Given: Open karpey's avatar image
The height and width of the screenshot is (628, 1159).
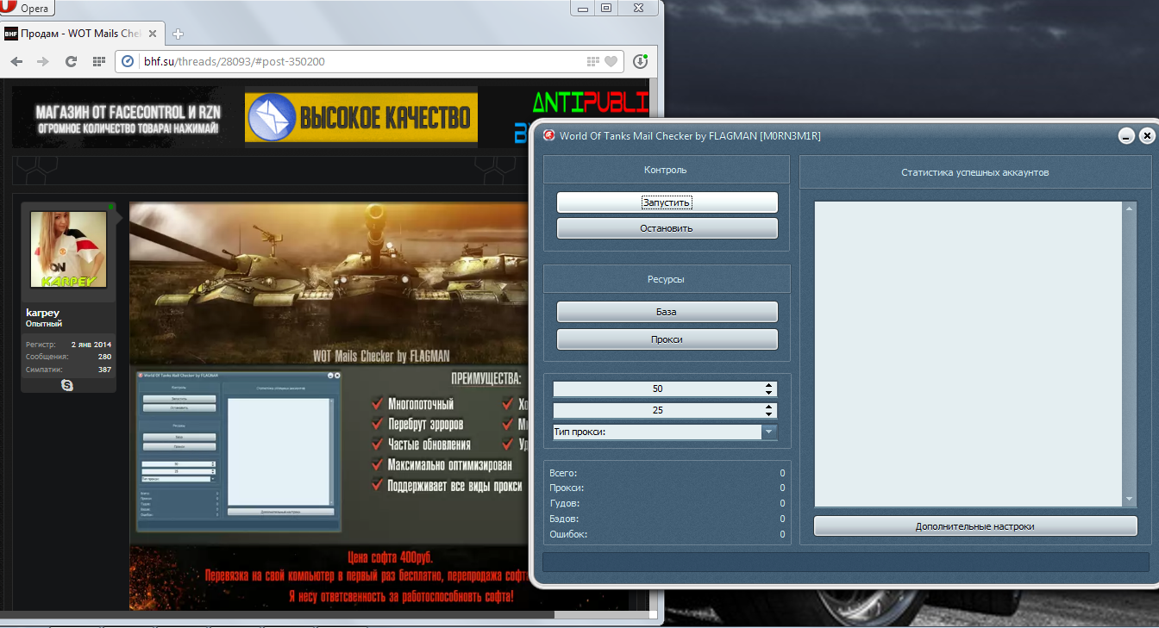Looking at the screenshot, I should (68, 250).
